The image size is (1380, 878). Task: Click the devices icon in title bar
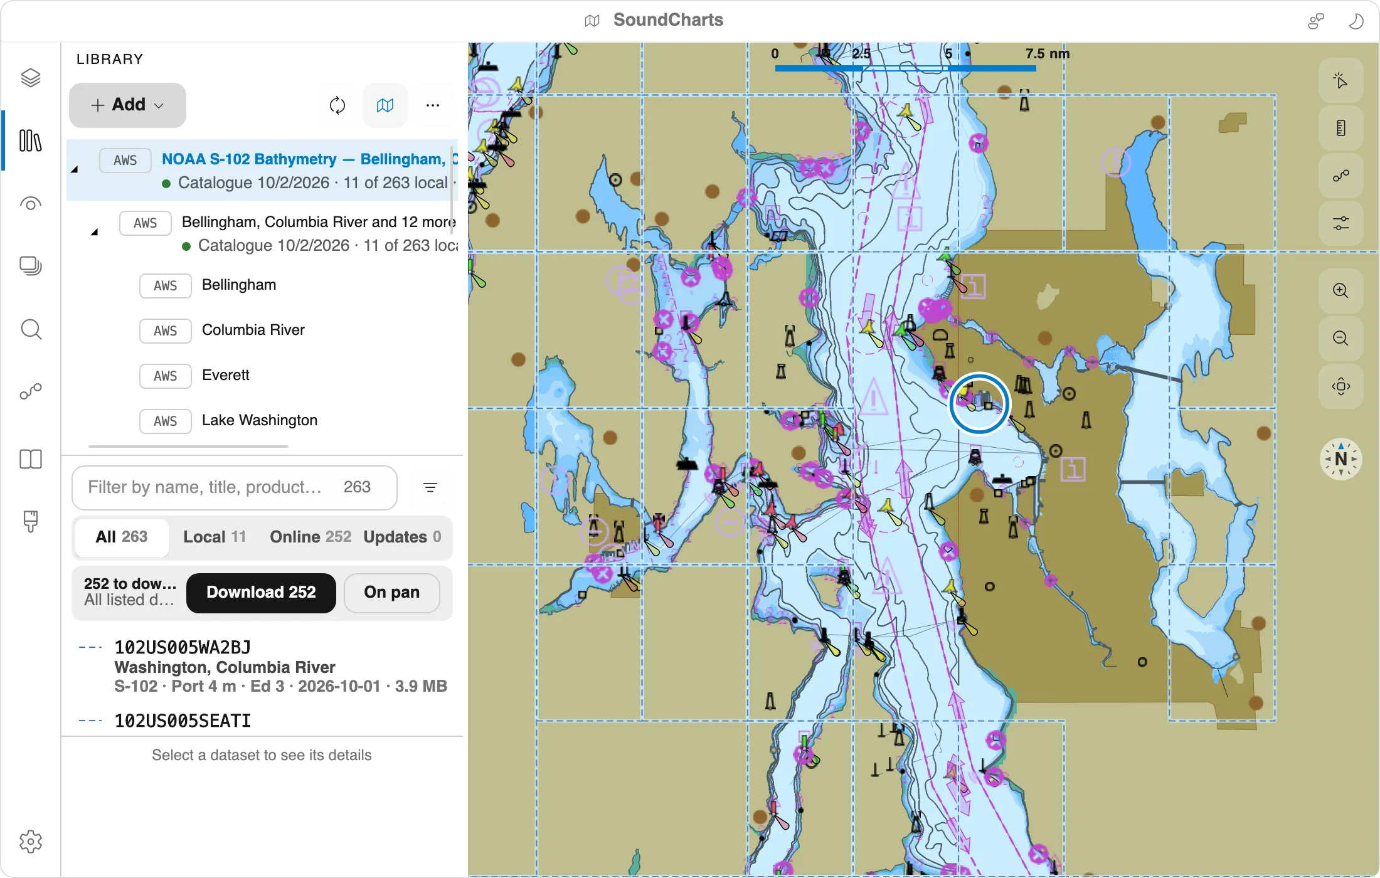[x=1315, y=21]
